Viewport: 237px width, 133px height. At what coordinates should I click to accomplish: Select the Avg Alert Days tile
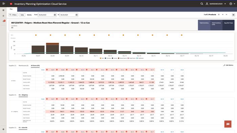[229, 25]
